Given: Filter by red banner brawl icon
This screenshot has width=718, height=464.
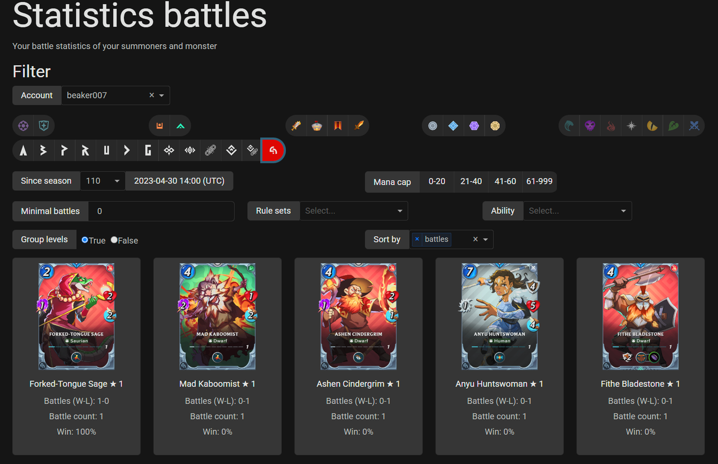Looking at the screenshot, I should (338, 126).
